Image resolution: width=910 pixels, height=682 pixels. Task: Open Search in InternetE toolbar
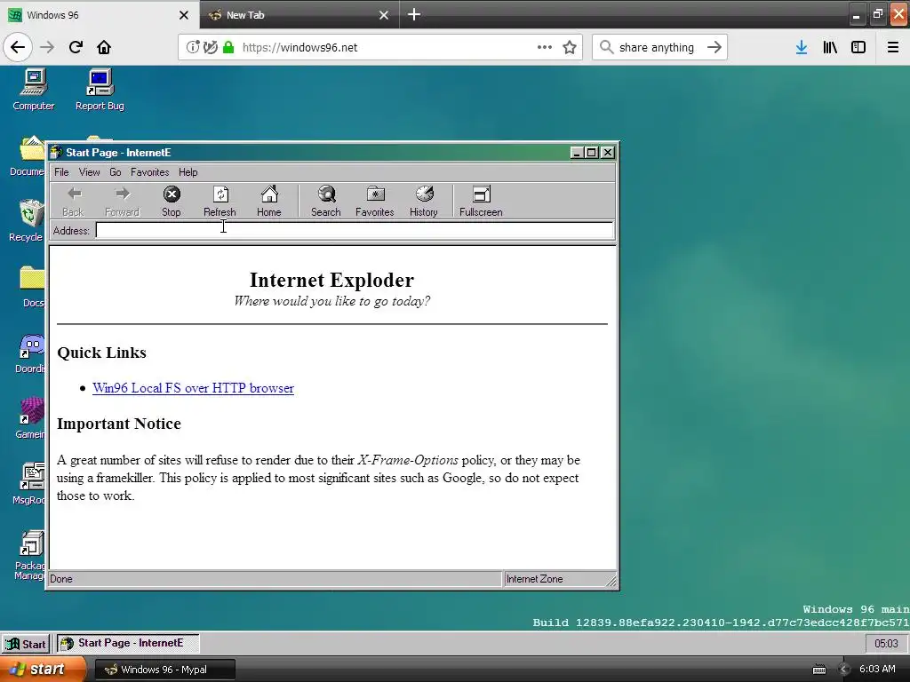click(325, 202)
